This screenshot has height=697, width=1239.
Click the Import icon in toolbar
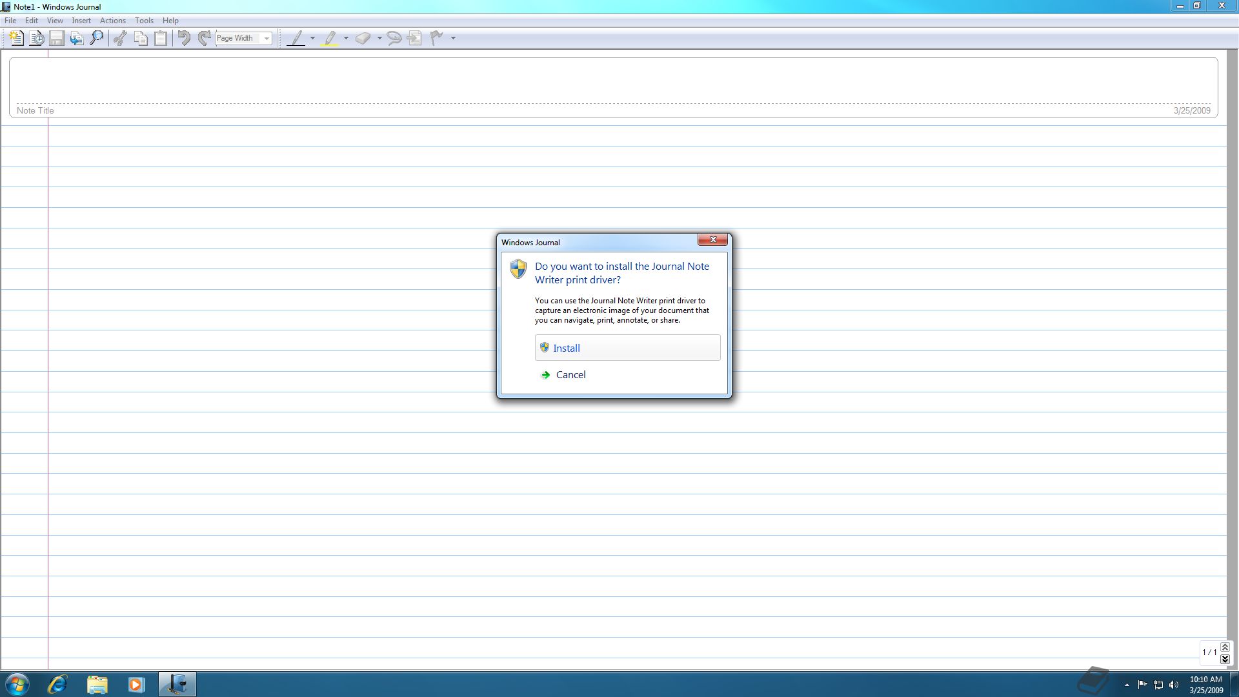pyautogui.click(x=77, y=38)
